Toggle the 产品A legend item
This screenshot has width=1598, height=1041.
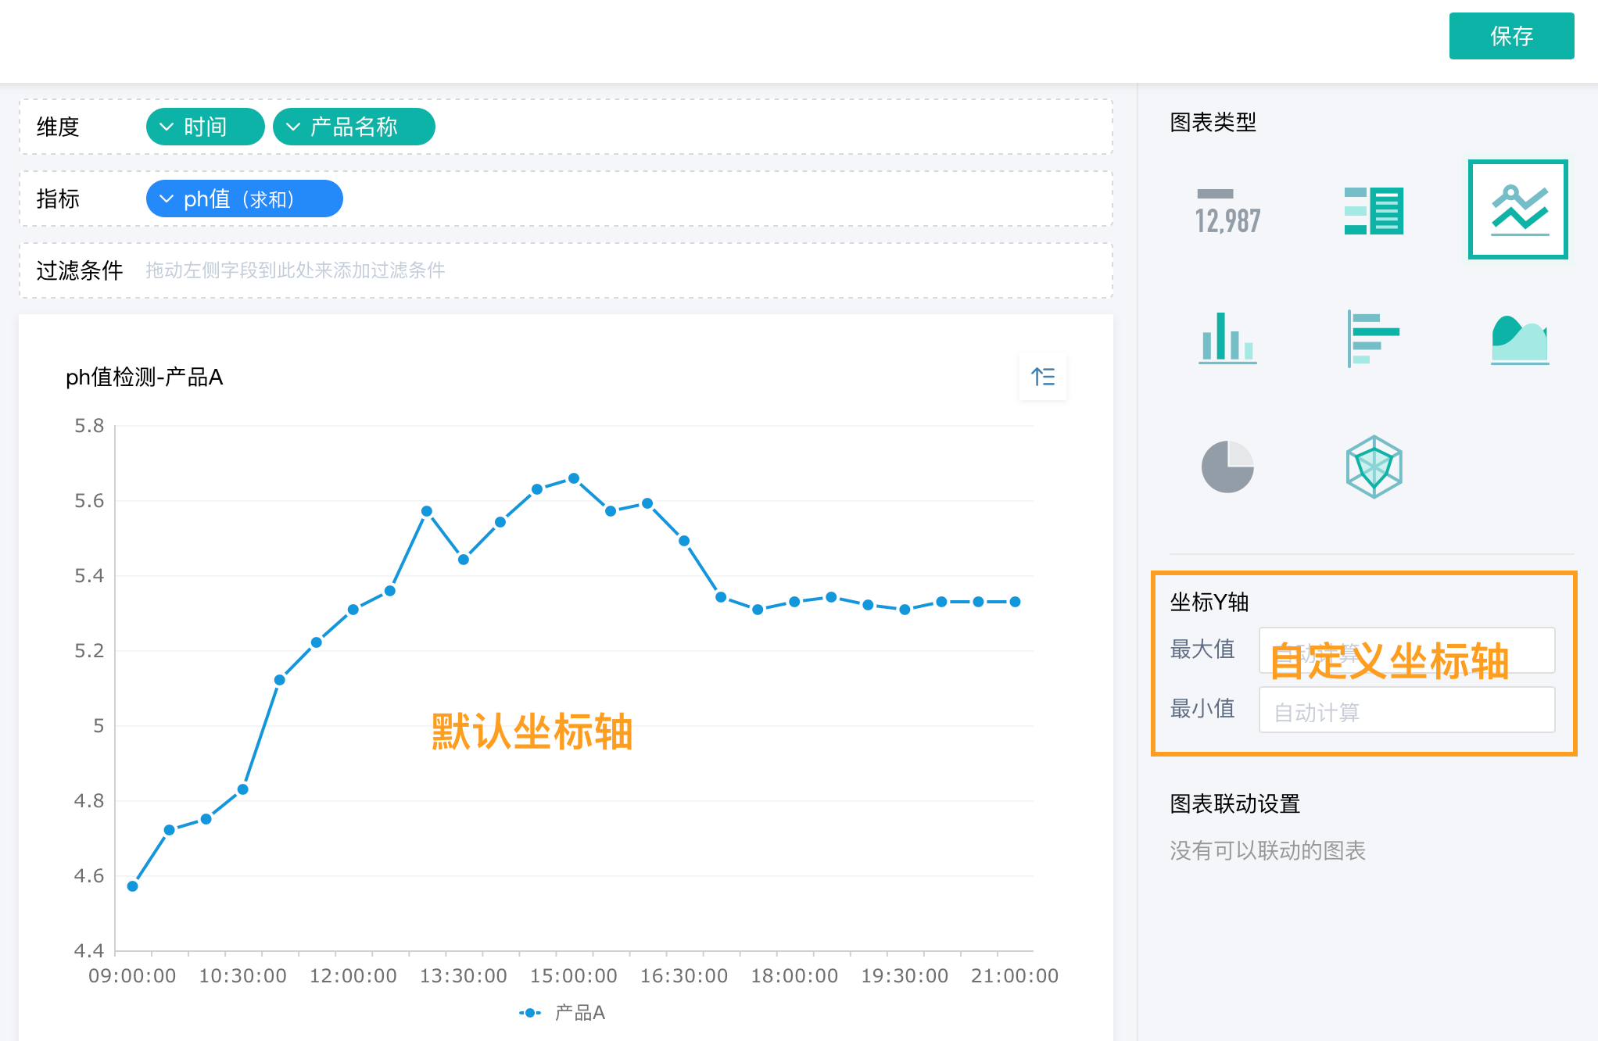pyautogui.click(x=563, y=1013)
